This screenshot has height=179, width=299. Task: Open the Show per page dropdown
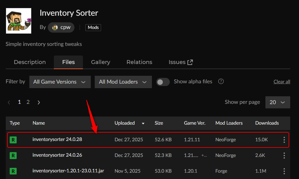pos(278,102)
